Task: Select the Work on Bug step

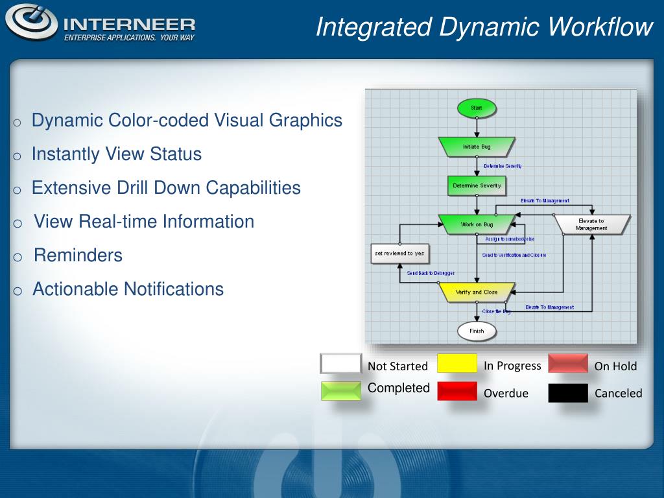Action: click(477, 224)
